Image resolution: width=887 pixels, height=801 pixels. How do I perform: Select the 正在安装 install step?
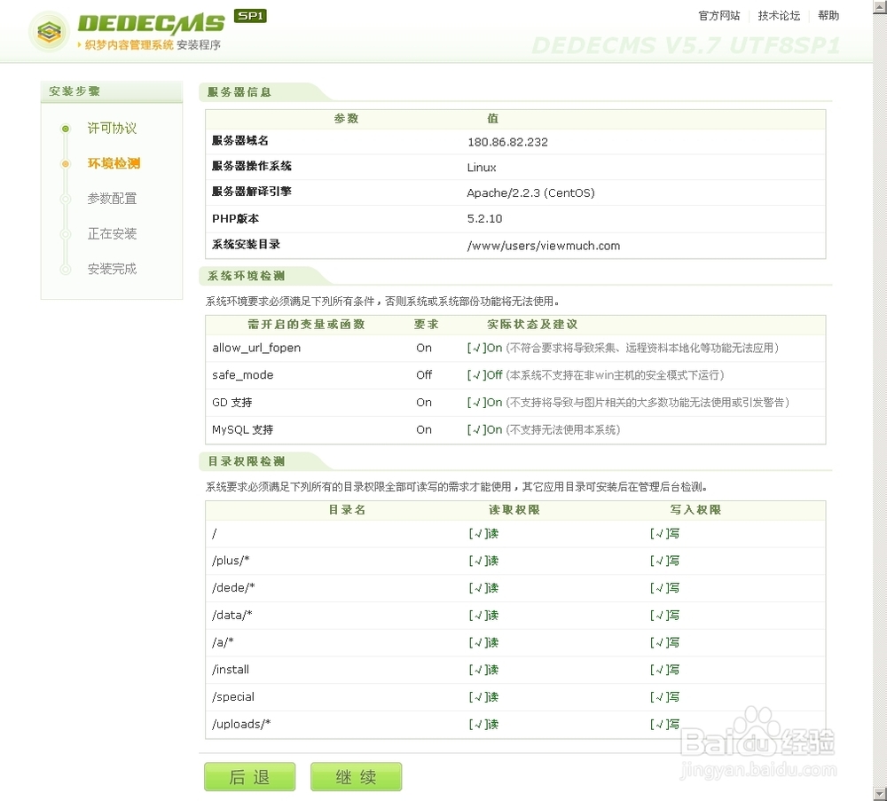click(112, 233)
